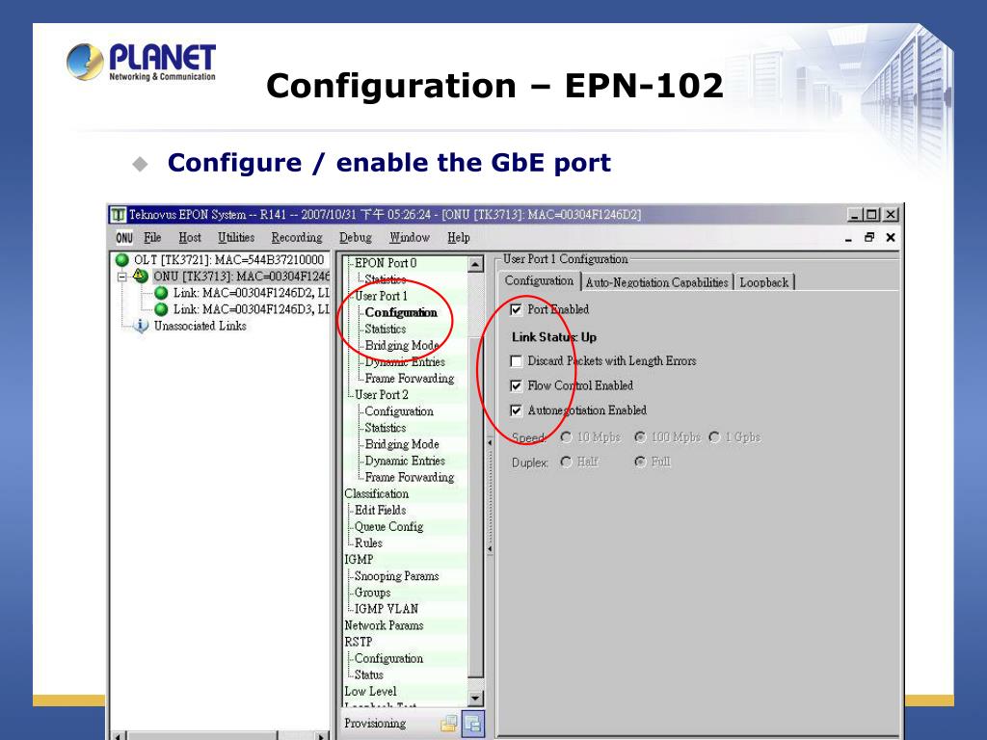Viewport: 987px width, 740px height.
Task: Select EPON Port 0 tree node
Action: 386,263
